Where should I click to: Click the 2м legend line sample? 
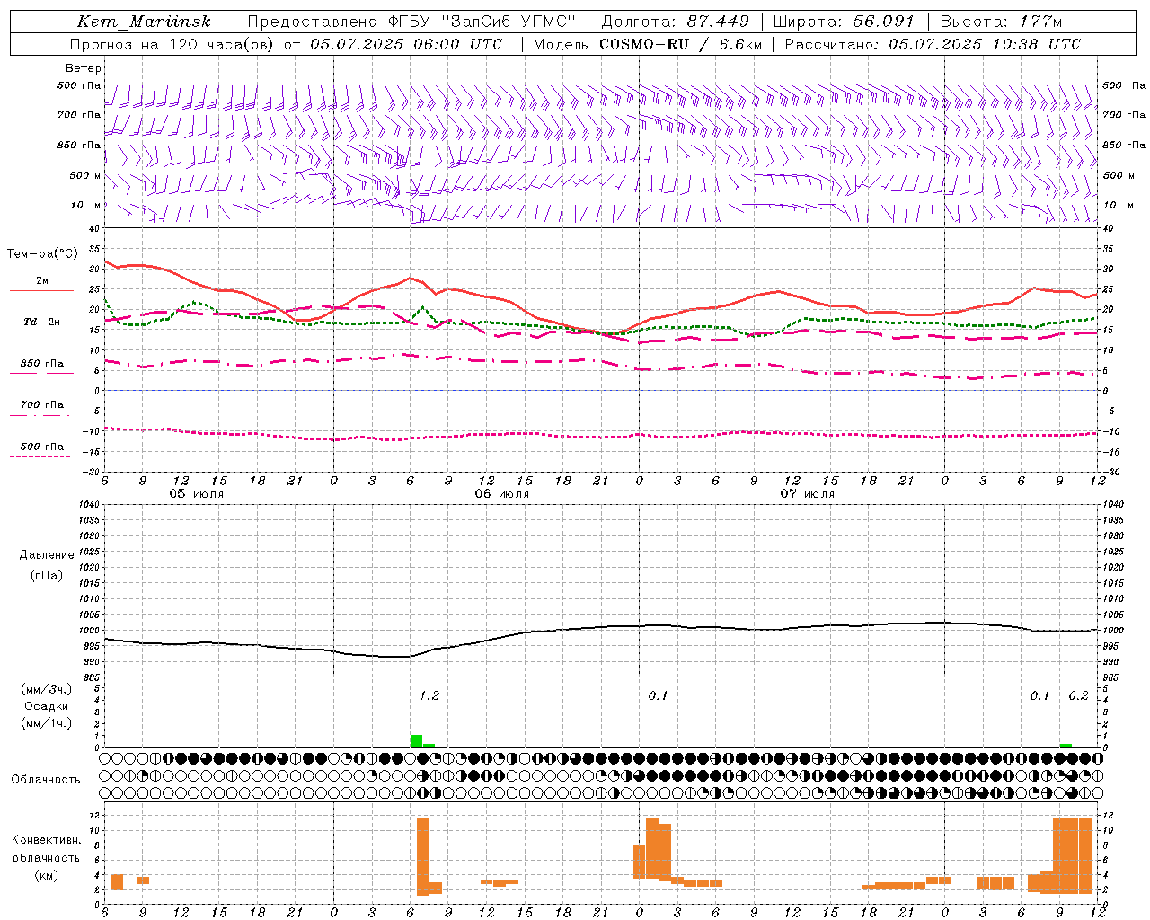pos(41,290)
